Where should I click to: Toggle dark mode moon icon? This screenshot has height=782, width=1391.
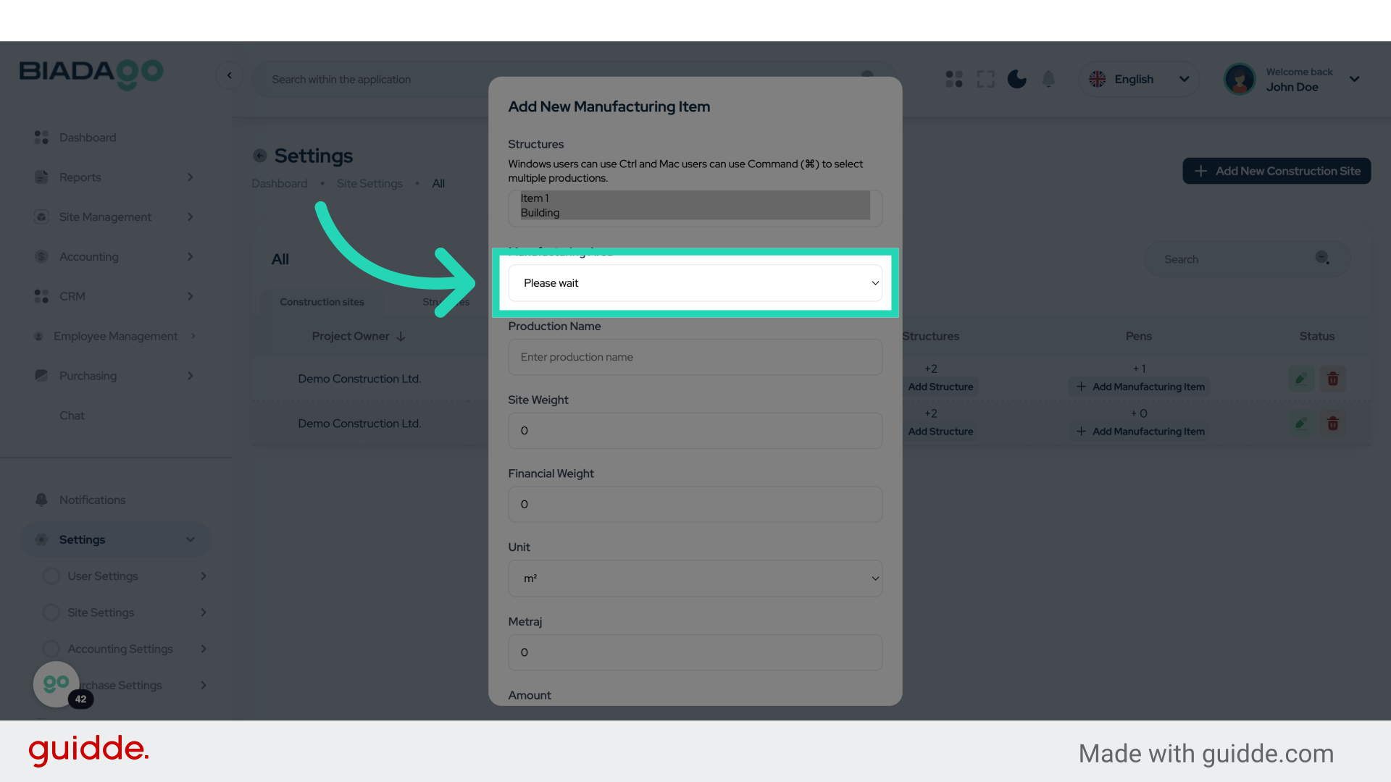(1016, 79)
